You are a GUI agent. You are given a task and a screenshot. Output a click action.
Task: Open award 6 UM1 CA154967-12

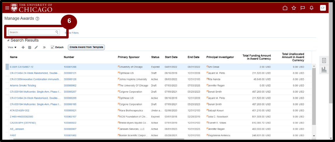tap(22, 67)
